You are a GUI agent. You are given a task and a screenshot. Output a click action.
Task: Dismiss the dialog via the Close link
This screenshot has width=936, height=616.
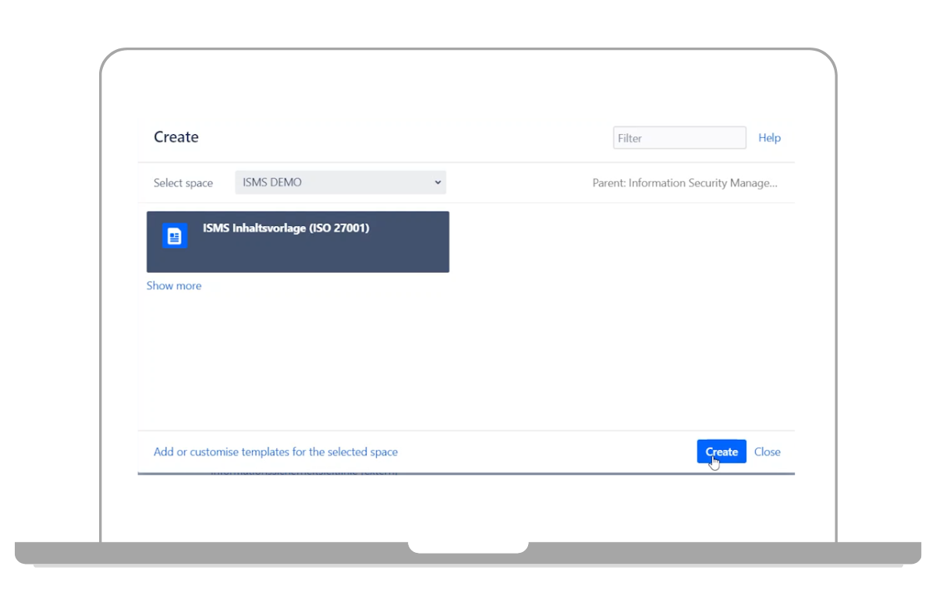tap(767, 451)
